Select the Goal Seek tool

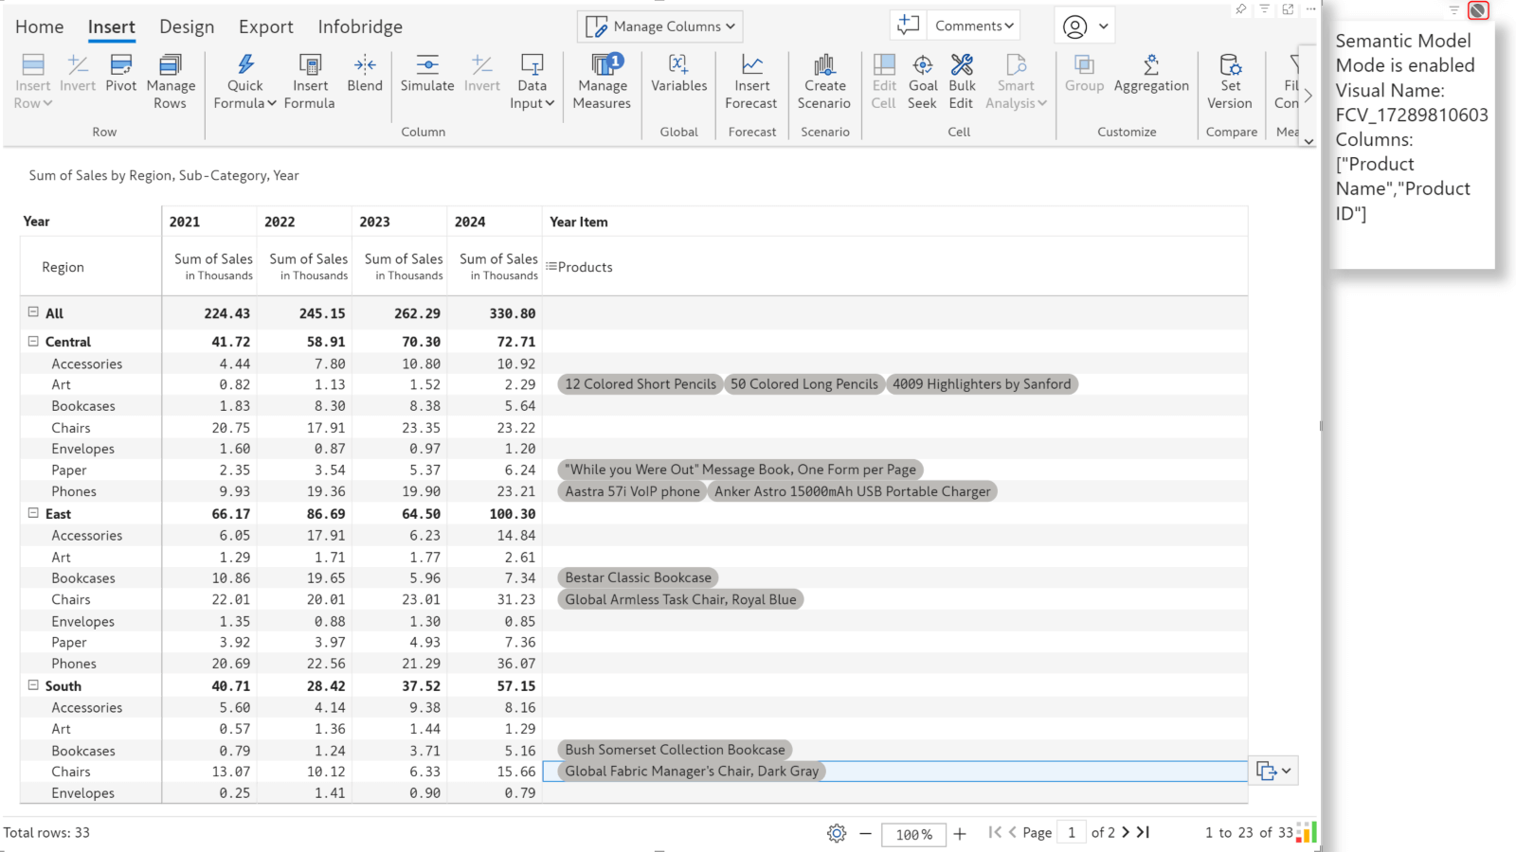pyautogui.click(x=922, y=82)
